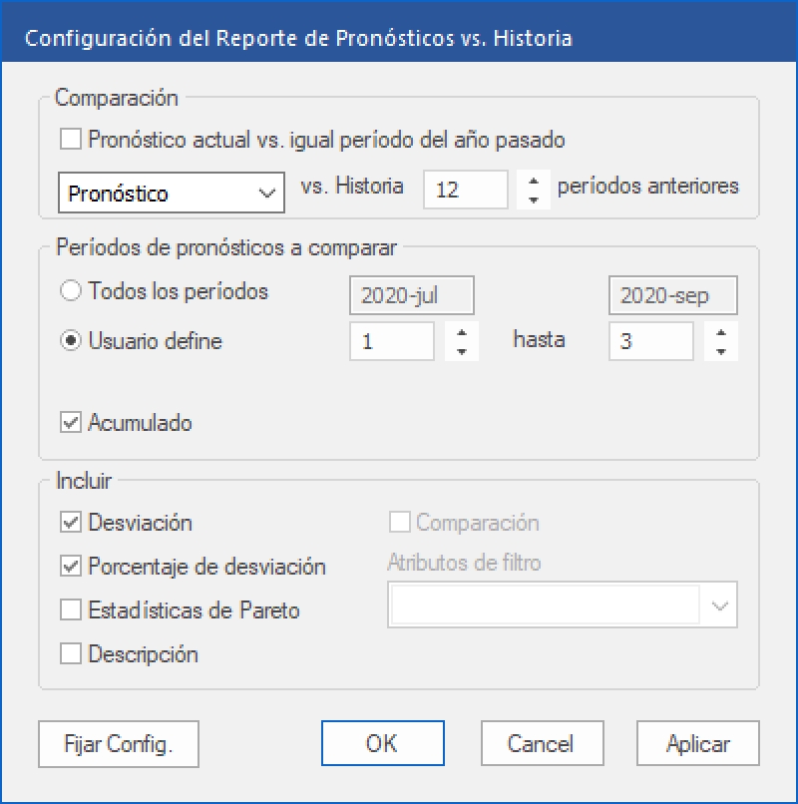Select the 'Todos los períodos' radio button
Screen dimensions: 798x804
tap(71, 292)
